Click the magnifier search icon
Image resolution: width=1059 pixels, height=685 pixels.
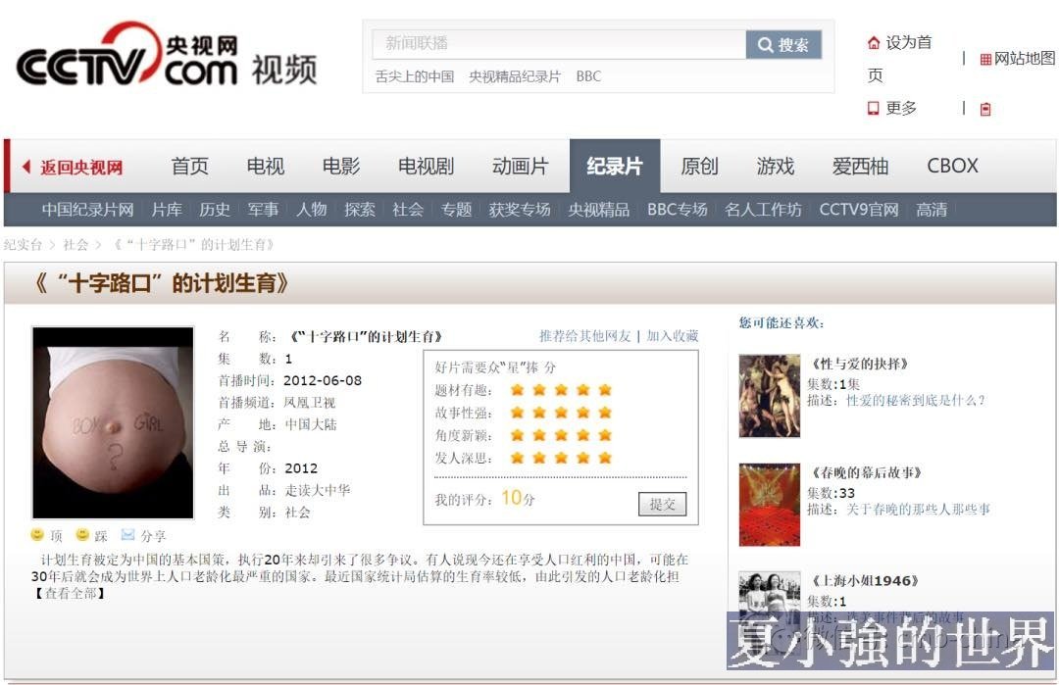tap(765, 45)
